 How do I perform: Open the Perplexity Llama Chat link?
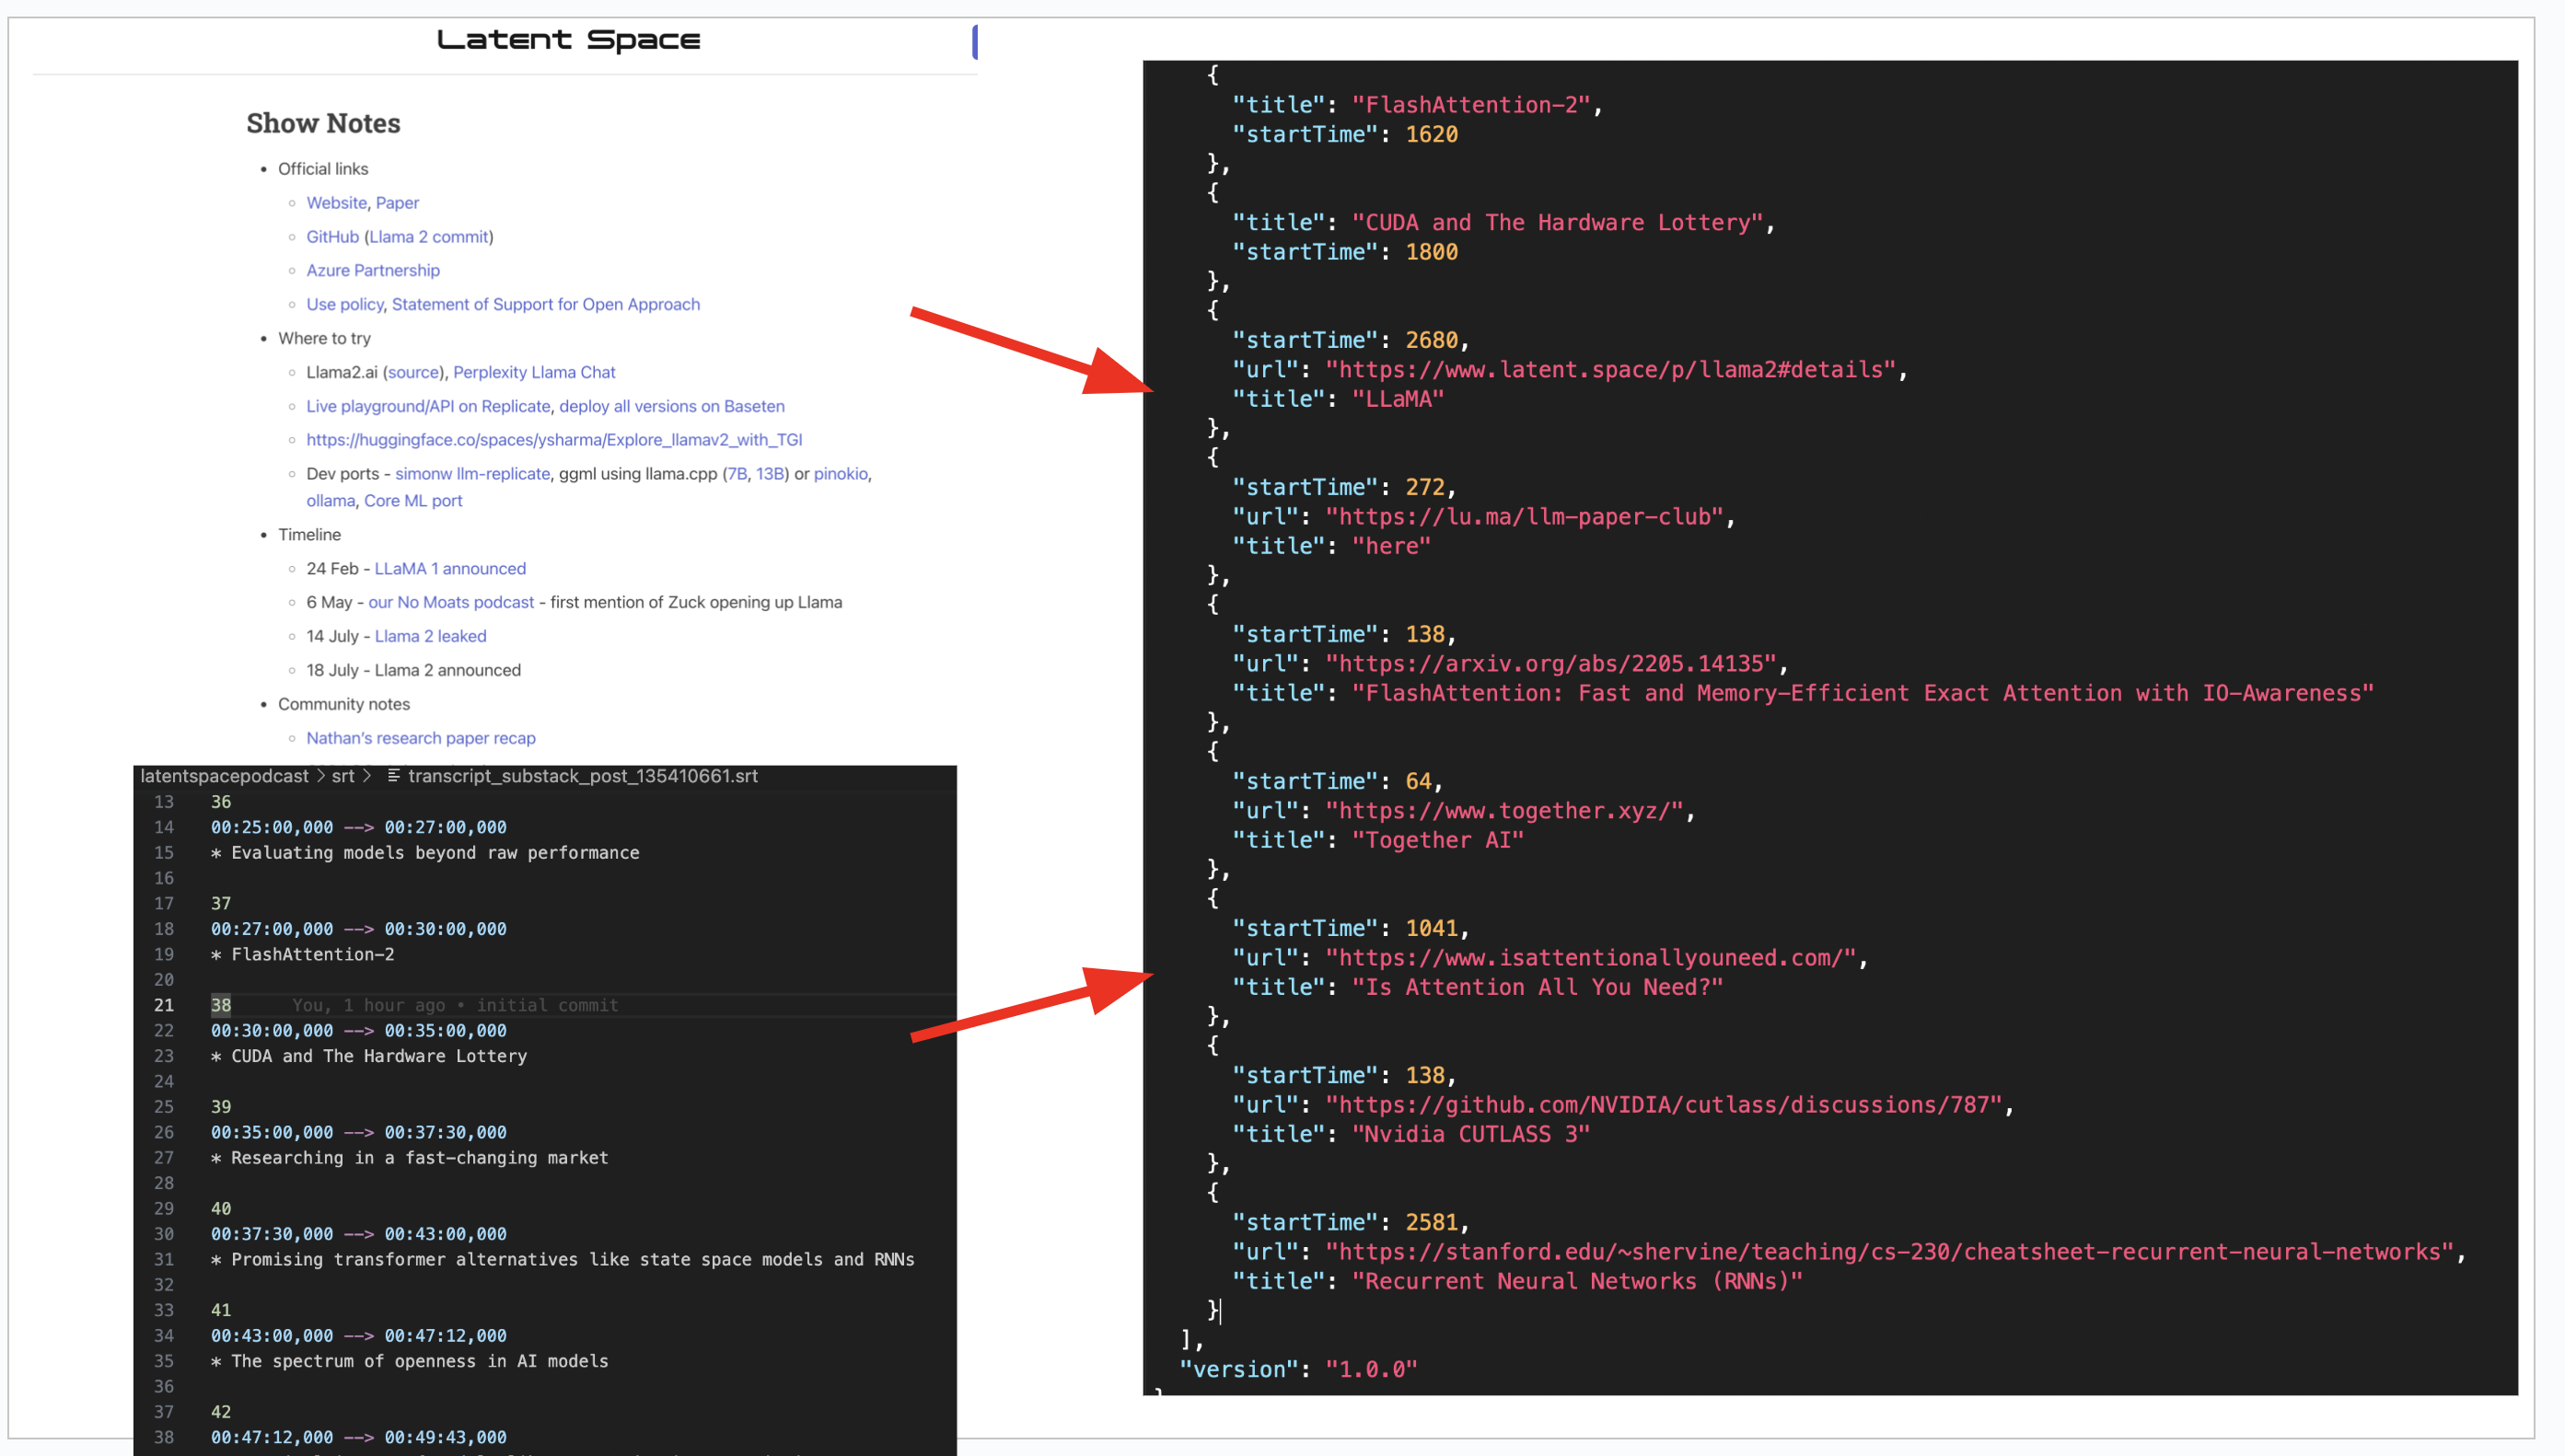click(x=533, y=373)
